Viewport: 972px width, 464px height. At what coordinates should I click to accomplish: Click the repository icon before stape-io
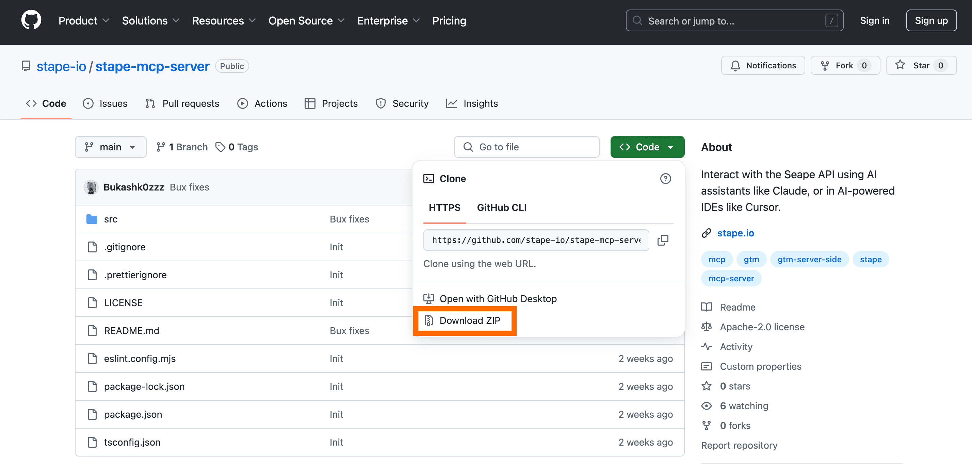[26, 66]
